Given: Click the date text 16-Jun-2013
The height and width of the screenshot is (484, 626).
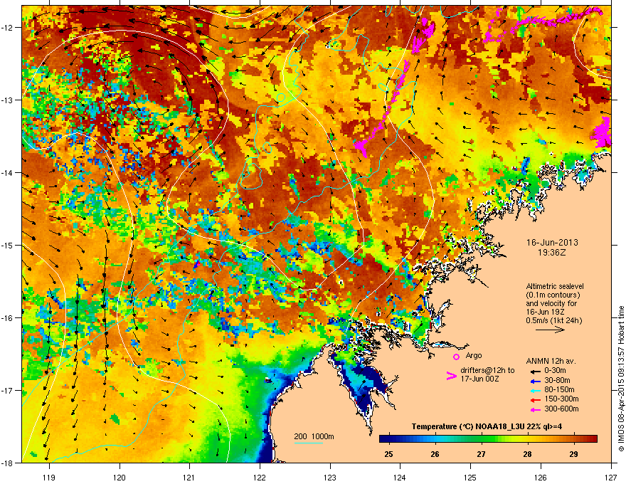Looking at the screenshot, I should (x=552, y=243).
